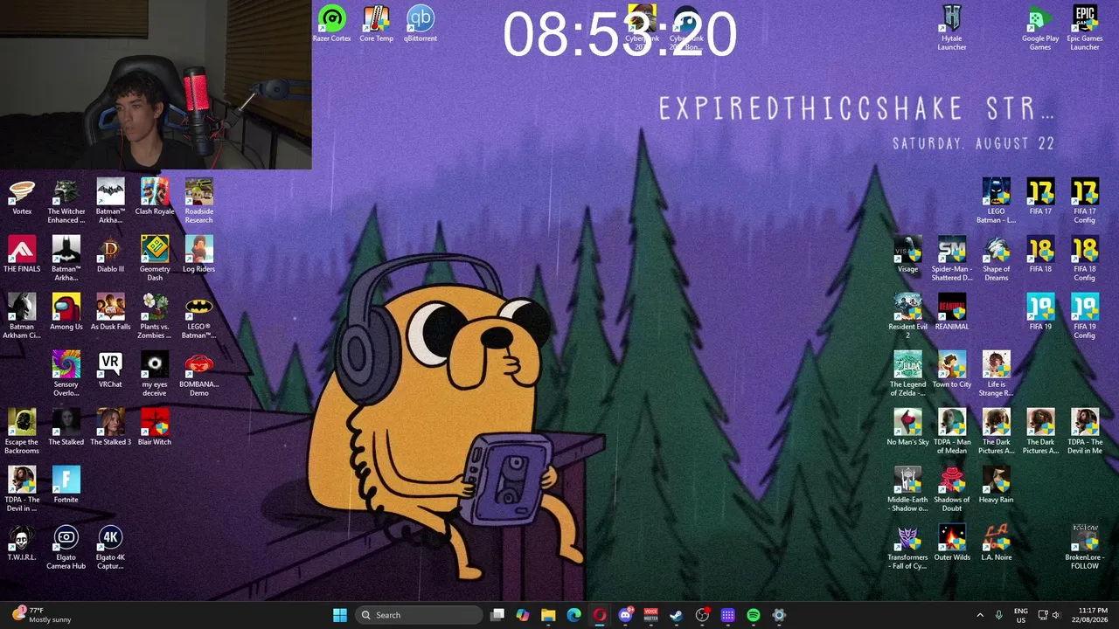Launch the Heavy Rain desktop icon
This screenshot has height=629, width=1119.
997,485
